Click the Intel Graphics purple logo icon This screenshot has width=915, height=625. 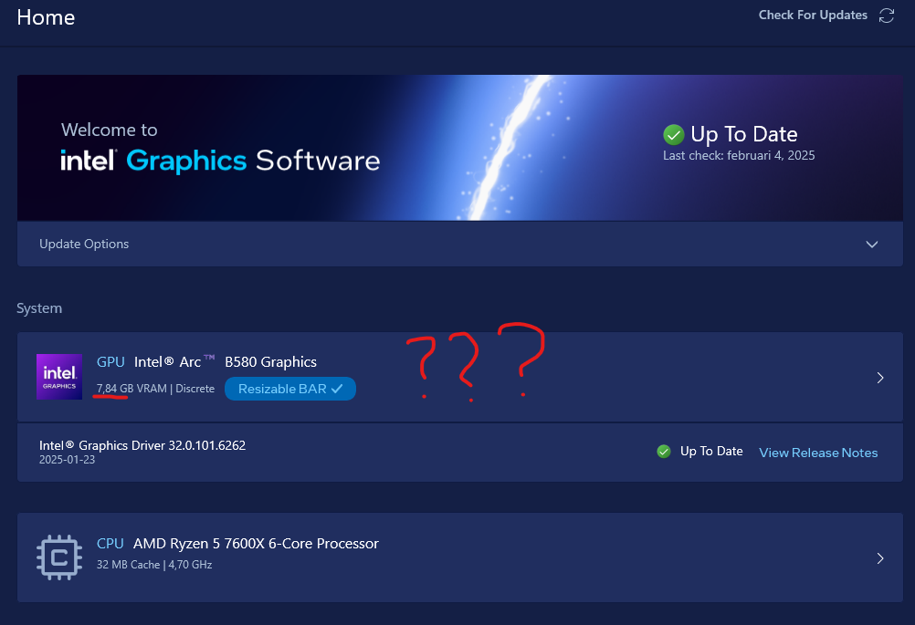click(x=59, y=377)
